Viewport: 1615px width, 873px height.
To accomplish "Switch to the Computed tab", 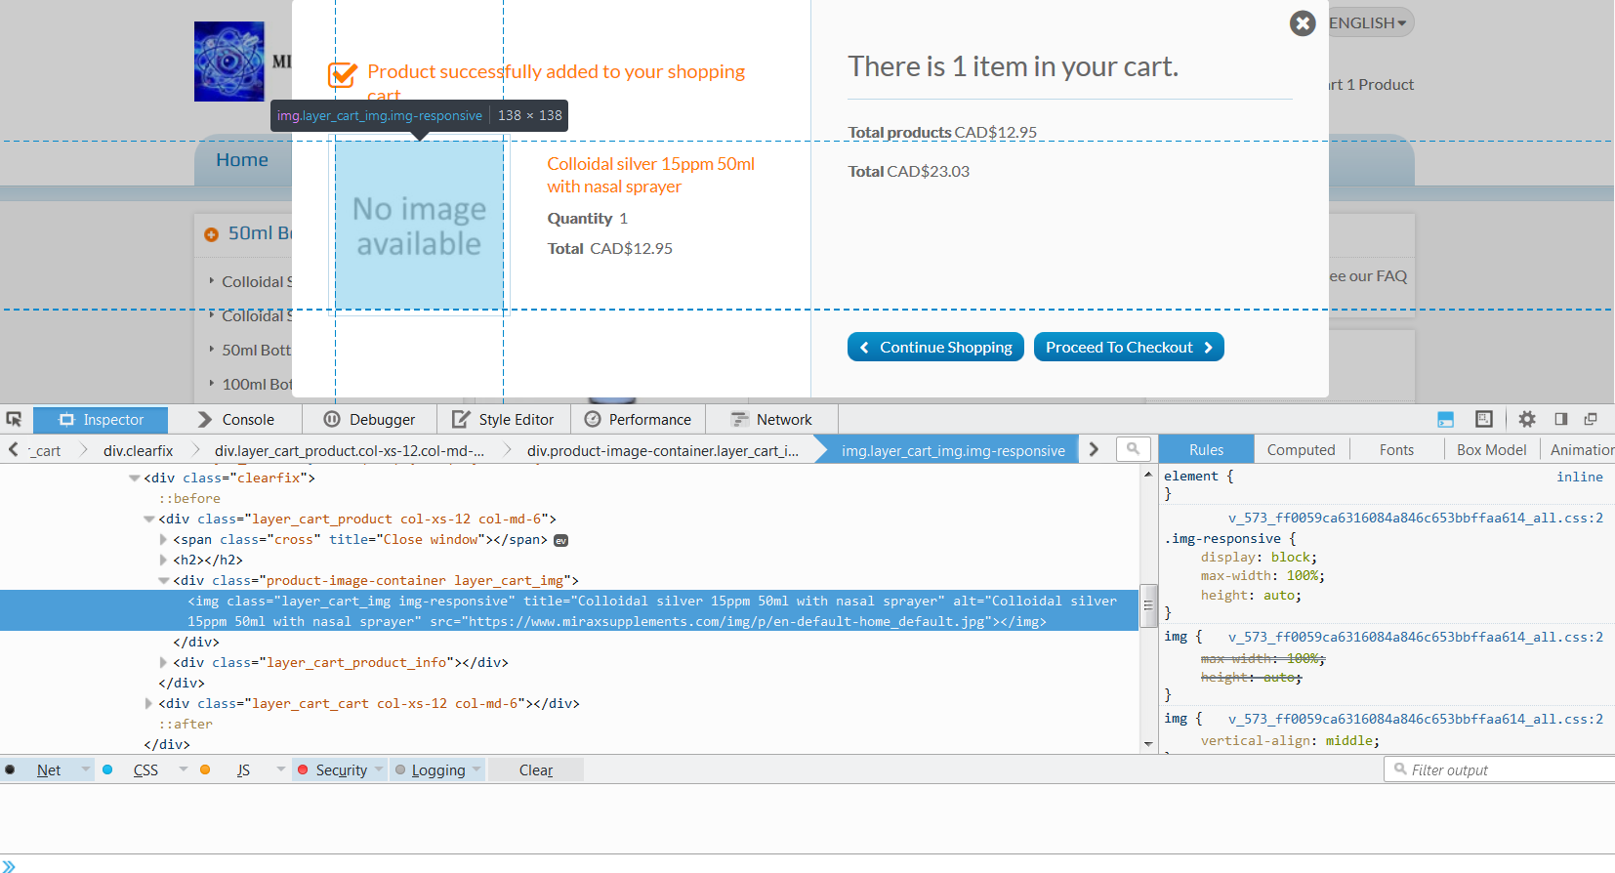I will click(x=1301, y=449).
